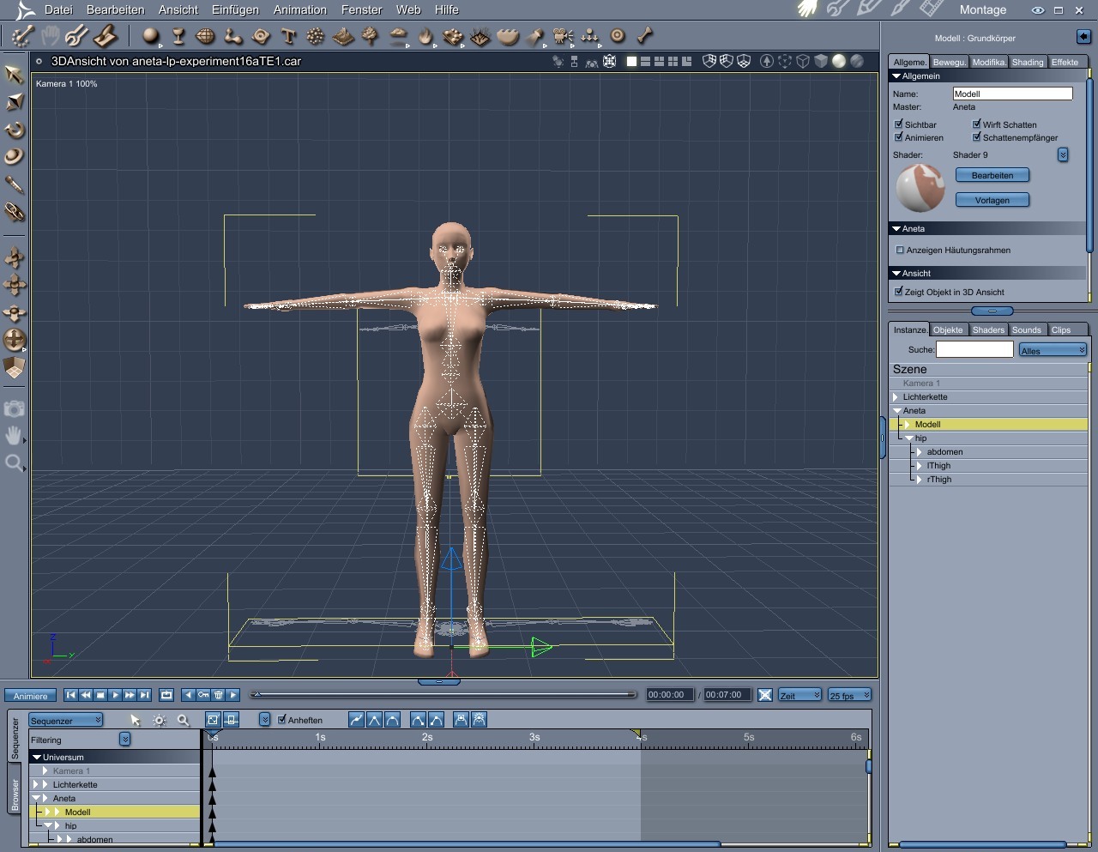Open the Animation menu
1098x852 pixels.
pos(299,10)
